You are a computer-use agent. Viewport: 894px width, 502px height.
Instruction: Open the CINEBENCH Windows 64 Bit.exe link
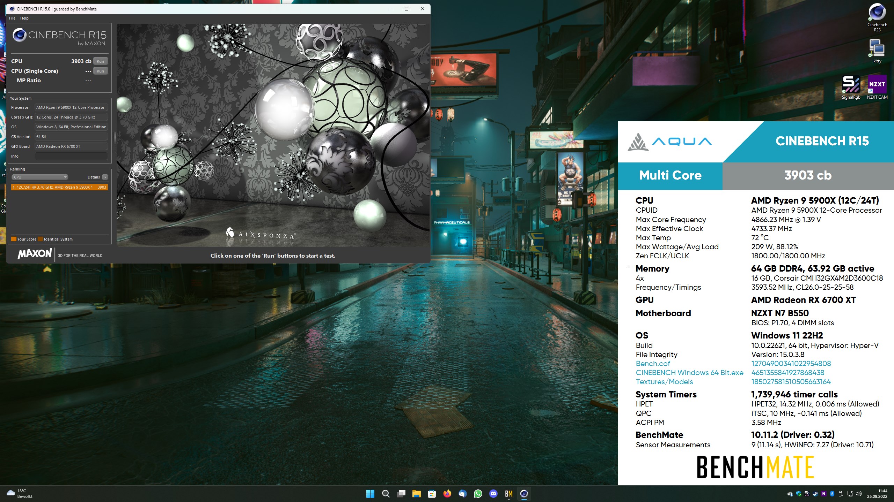tap(689, 373)
